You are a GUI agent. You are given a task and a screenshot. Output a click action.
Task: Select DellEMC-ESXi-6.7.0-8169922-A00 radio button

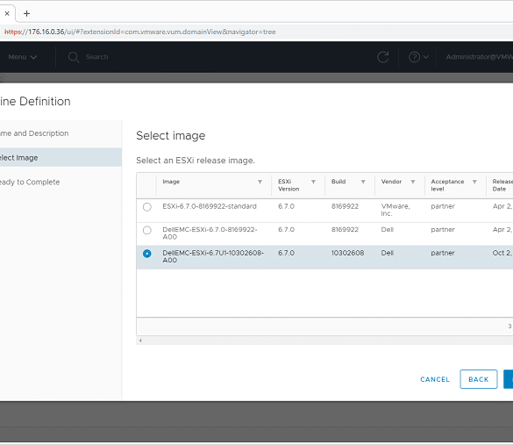[147, 230]
